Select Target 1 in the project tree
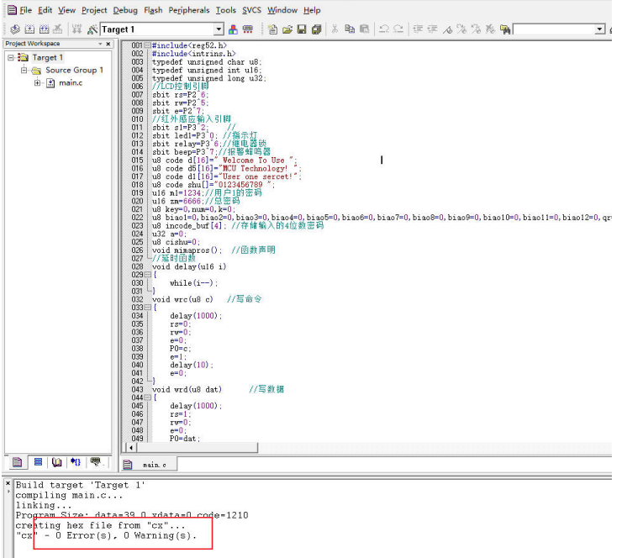The image size is (627, 558). (x=48, y=57)
